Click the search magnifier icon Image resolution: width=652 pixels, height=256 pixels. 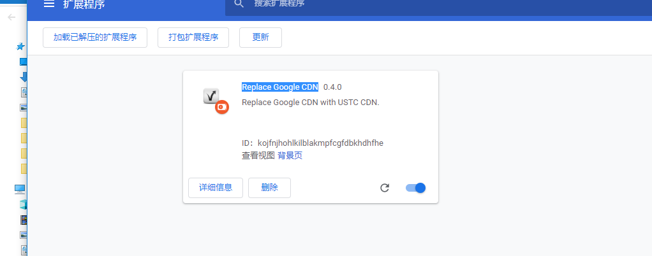(239, 4)
